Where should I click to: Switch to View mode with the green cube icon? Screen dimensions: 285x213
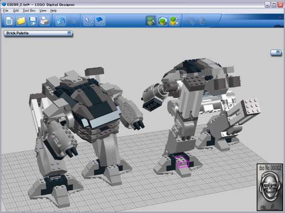pyautogui.click(x=162, y=21)
